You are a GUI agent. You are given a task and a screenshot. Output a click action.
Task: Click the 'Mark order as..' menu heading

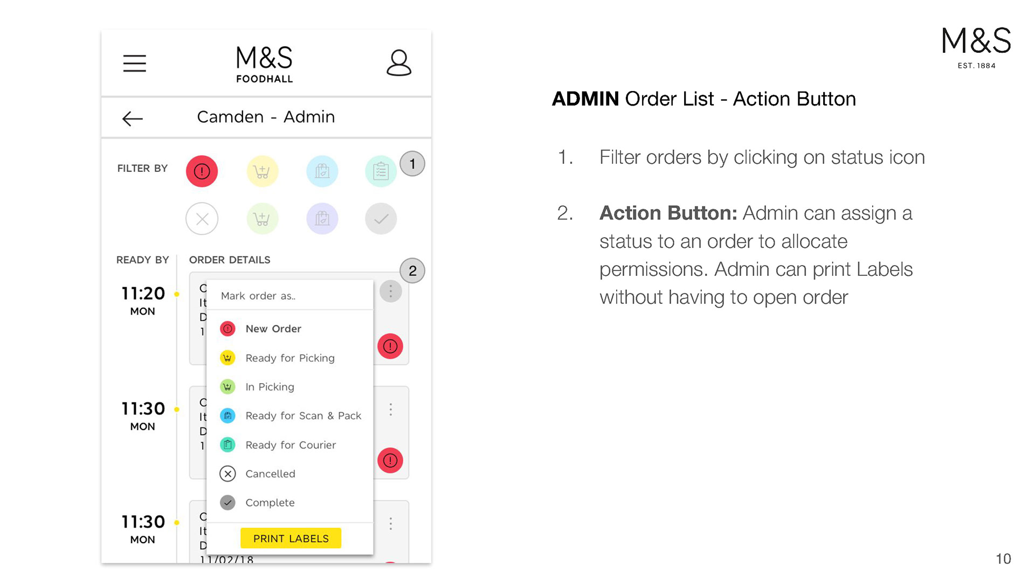tap(258, 296)
